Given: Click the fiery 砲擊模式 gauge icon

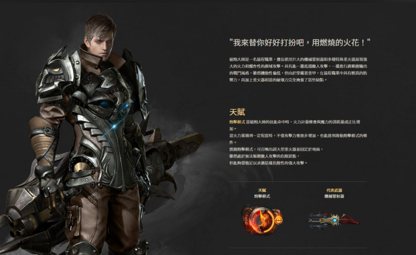Looking at the screenshot, I should pos(262,220).
